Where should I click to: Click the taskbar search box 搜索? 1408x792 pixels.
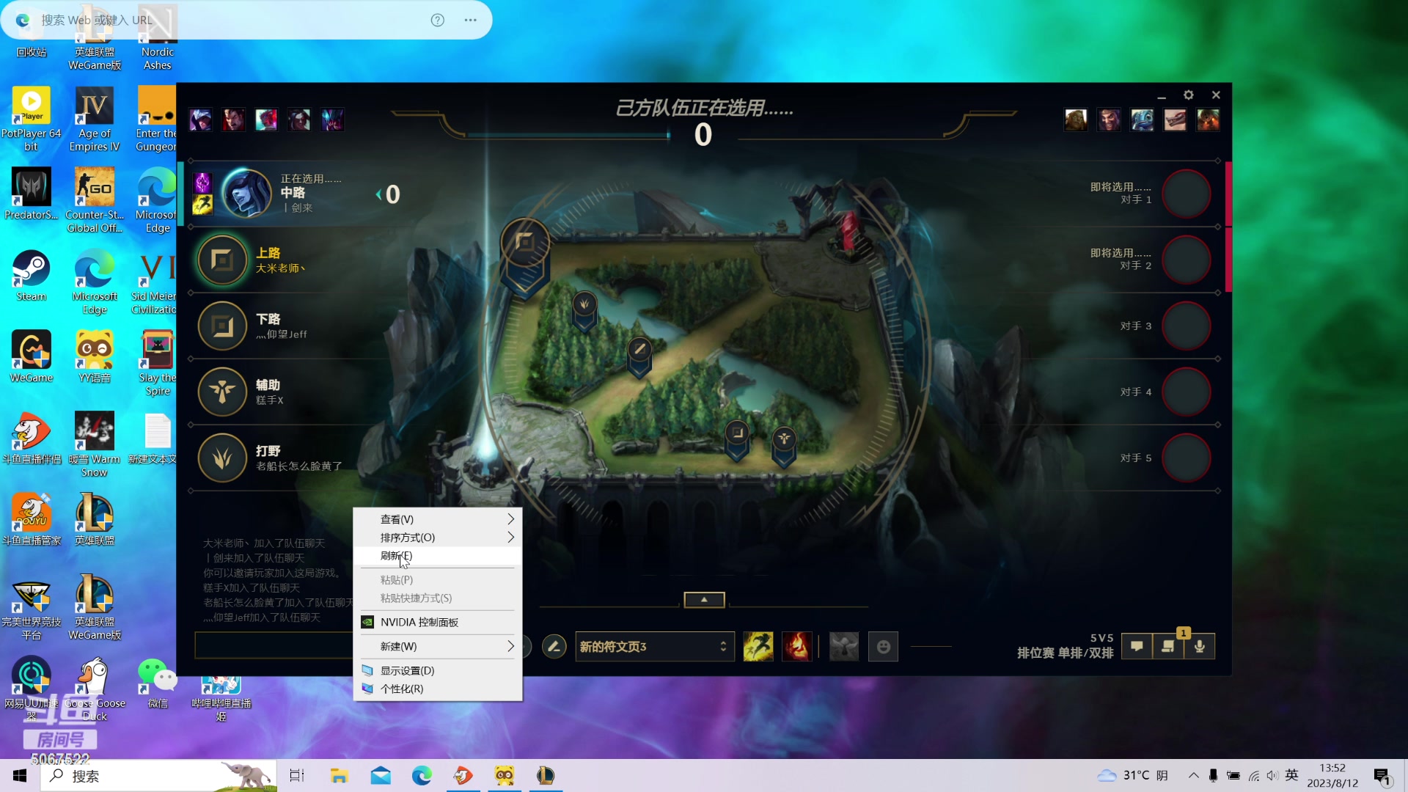(x=158, y=776)
